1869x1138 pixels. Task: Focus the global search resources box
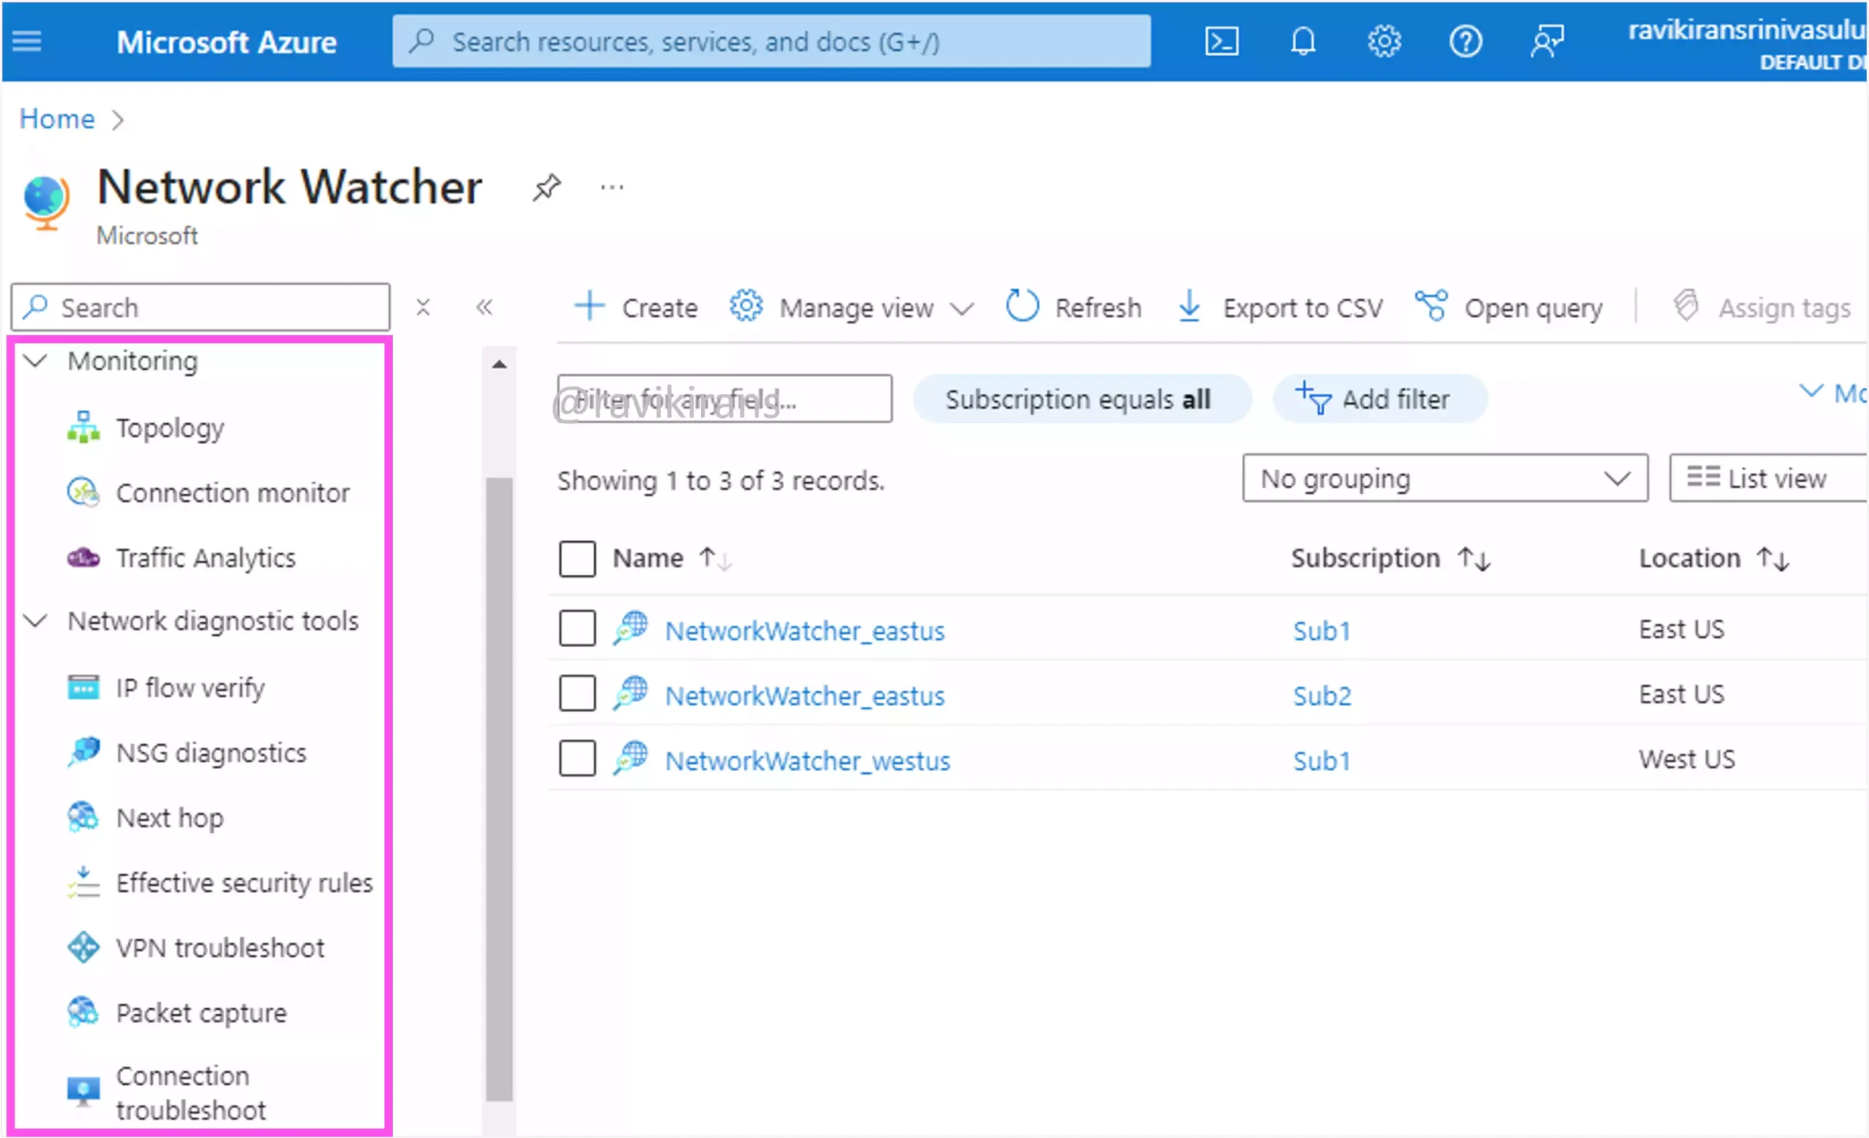[x=771, y=42]
